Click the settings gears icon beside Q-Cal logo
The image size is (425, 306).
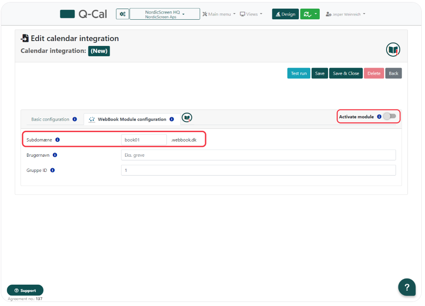[122, 14]
